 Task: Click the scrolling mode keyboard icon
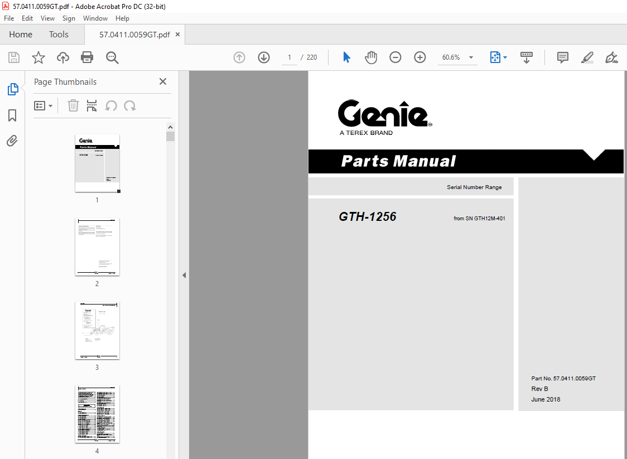[526, 57]
